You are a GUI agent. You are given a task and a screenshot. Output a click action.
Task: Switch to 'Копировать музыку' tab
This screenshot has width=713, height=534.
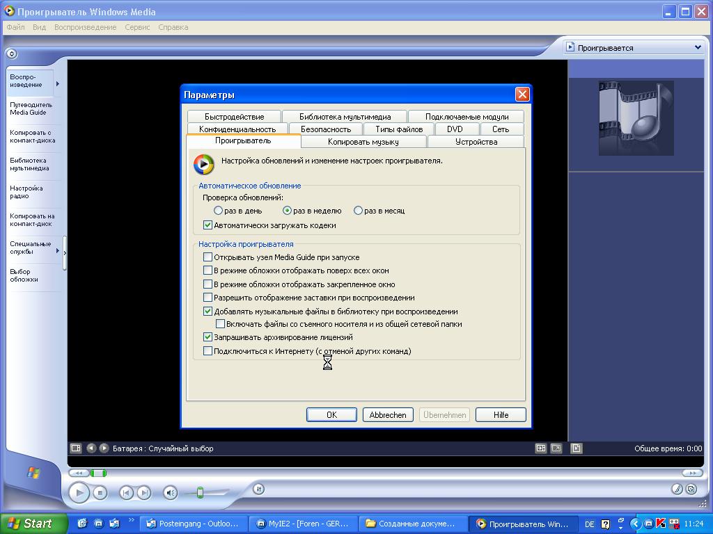pyautogui.click(x=363, y=142)
